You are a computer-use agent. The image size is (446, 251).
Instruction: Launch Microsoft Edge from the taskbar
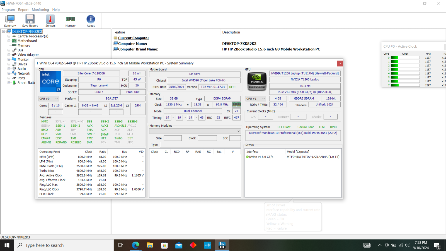(x=135, y=245)
